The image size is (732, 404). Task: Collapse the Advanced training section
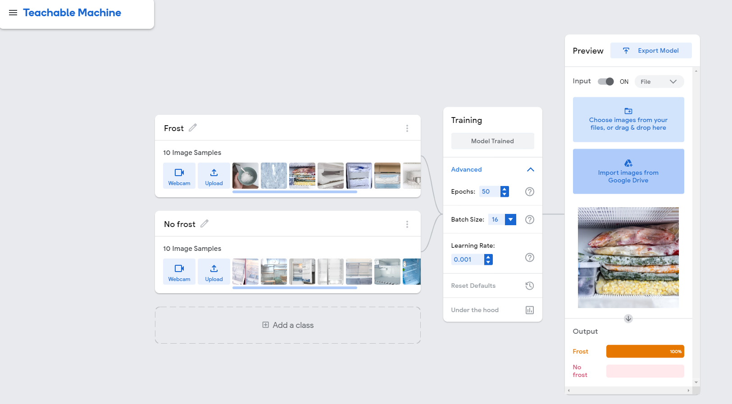(x=530, y=169)
